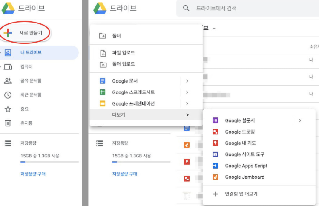Follow the 저장용량 구매 link in right panel

(125, 174)
